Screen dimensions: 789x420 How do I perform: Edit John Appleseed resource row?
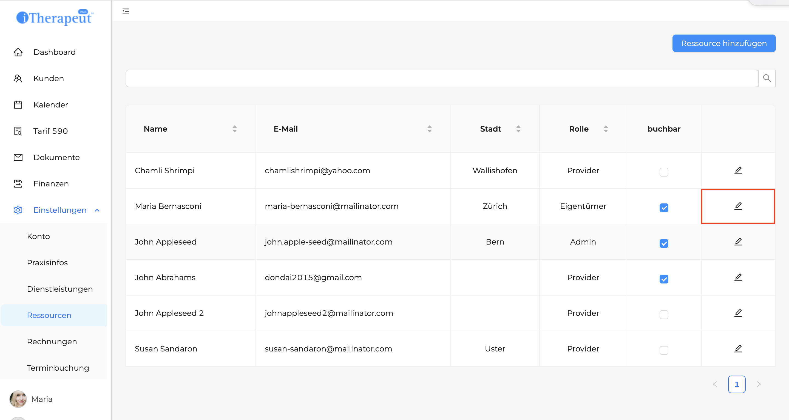tap(738, 242)
